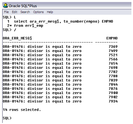Click the 'Oracle SQL*Plus' window title text
The height and width of the screenshot is (124, 133).
[x=23, y=6]
